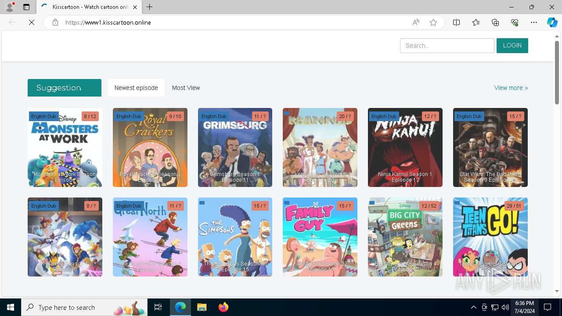Open Teen Titans Go! thumbnail
562x316 pixels.
point(490,237)
